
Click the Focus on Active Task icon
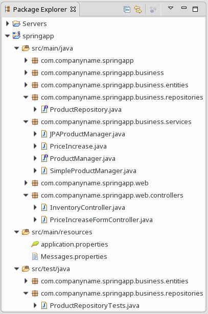click(153, 9)
